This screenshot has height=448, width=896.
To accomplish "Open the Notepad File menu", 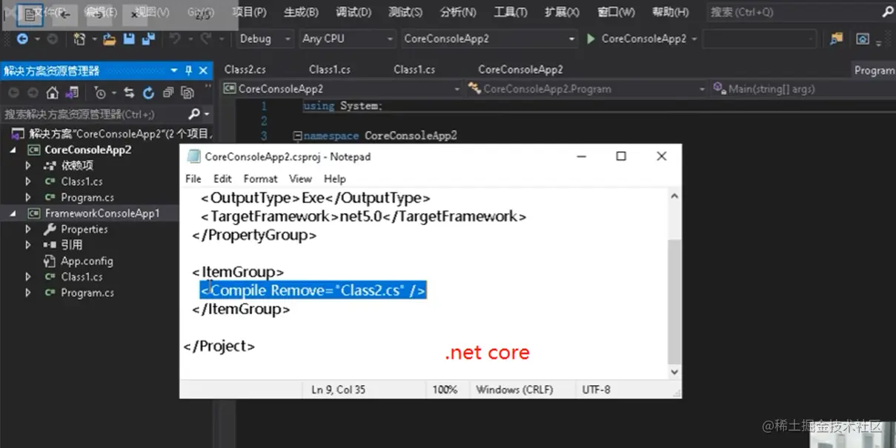I will [193, 178].
